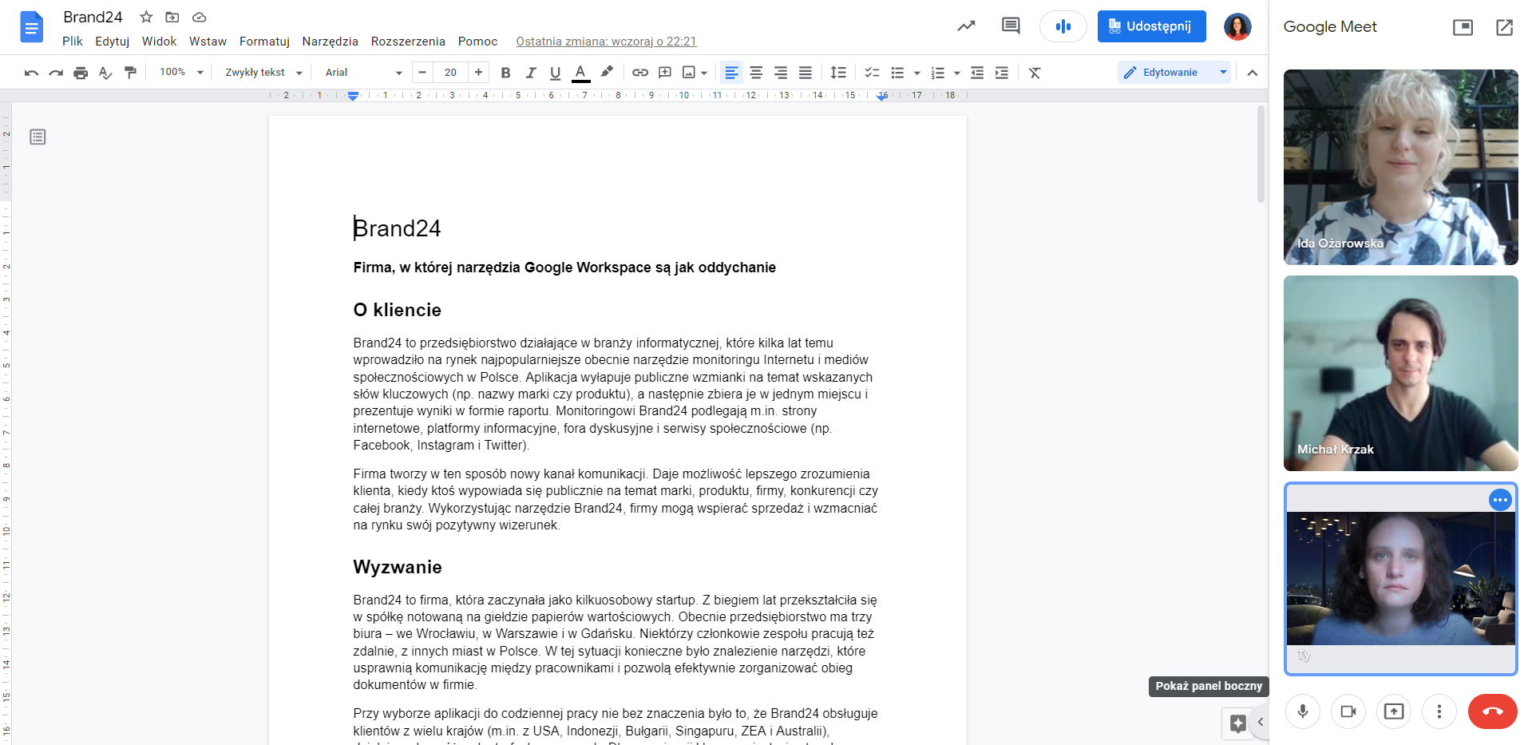Image resolution: width=1532 pixels, height=745 pixels.
Task: Center align the text
Action: [756, 73]
